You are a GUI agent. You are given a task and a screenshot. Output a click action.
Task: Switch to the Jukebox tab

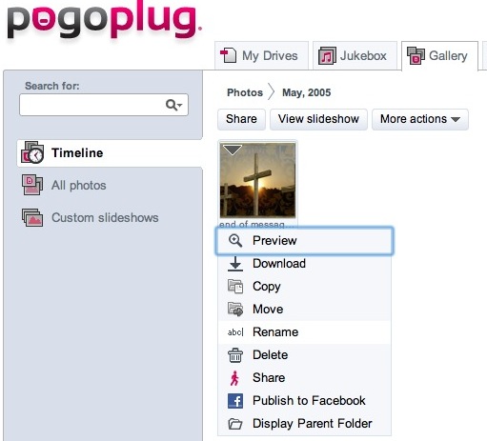tap(355, 56)
